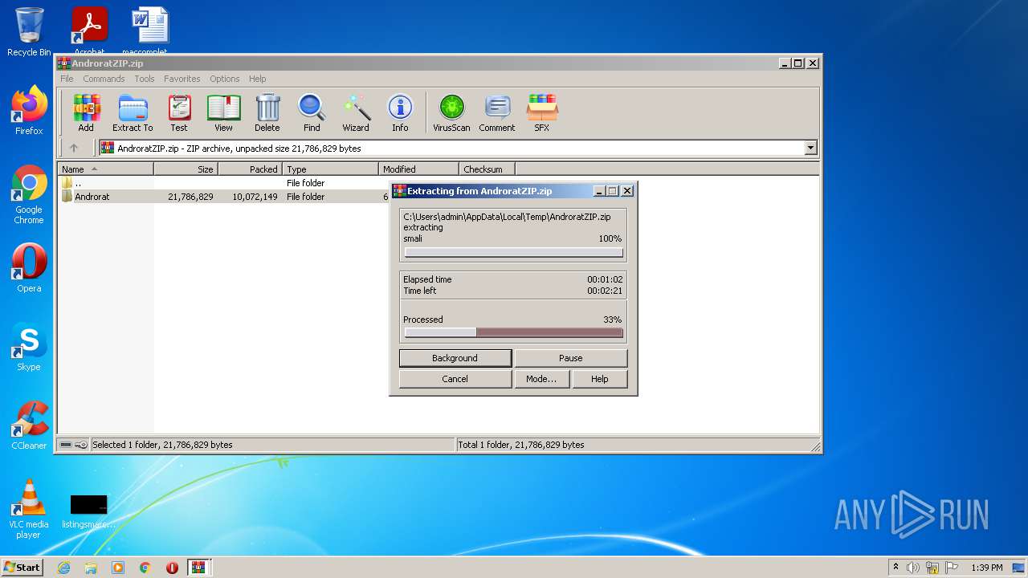Open the Start menu
Viewport: 1028px width, 578px height.
pyautogui.click(x=22, y=568)
